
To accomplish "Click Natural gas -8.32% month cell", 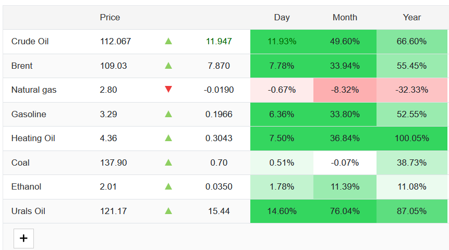I will 345,90.
